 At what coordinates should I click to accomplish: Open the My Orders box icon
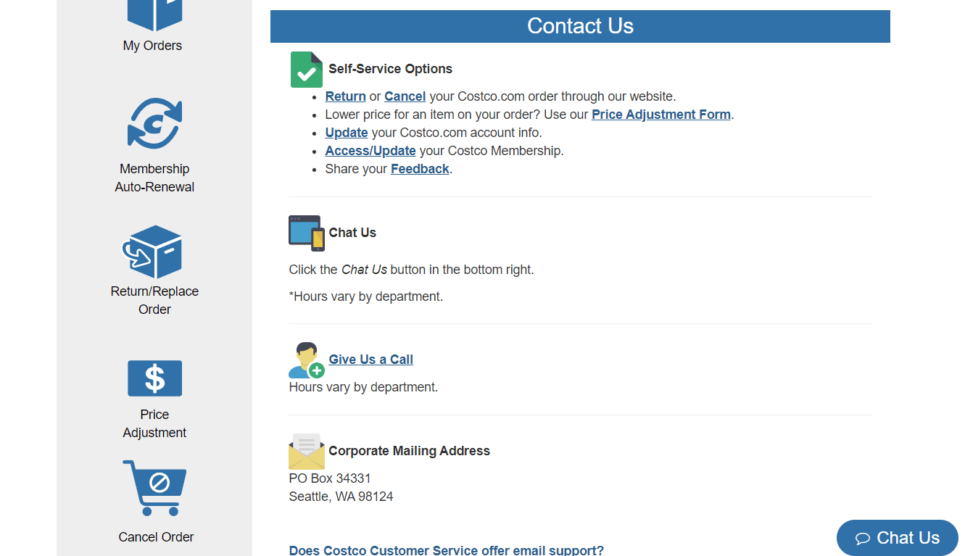(154, 15)
